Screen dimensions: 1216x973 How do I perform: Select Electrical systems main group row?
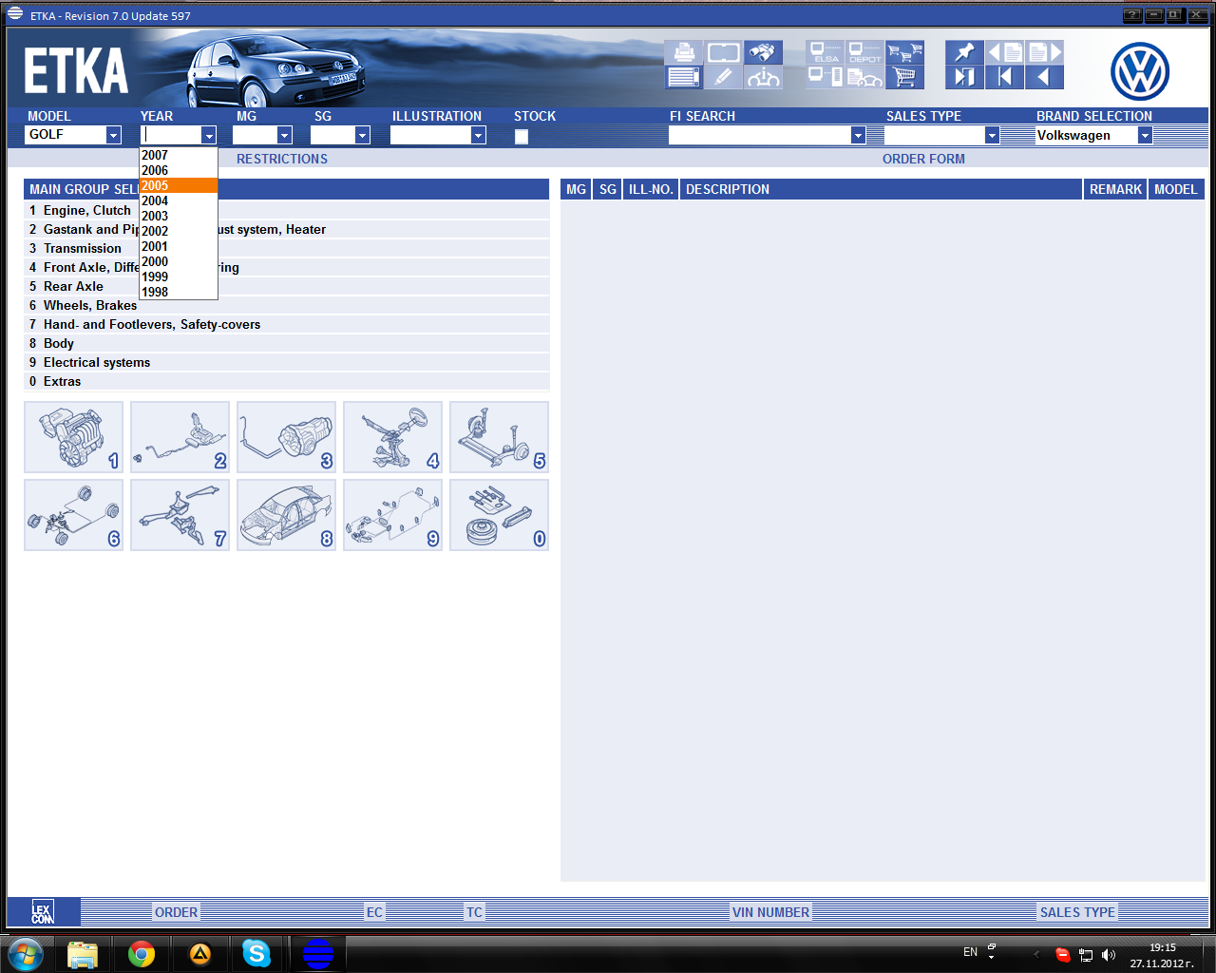click(97, 362)
